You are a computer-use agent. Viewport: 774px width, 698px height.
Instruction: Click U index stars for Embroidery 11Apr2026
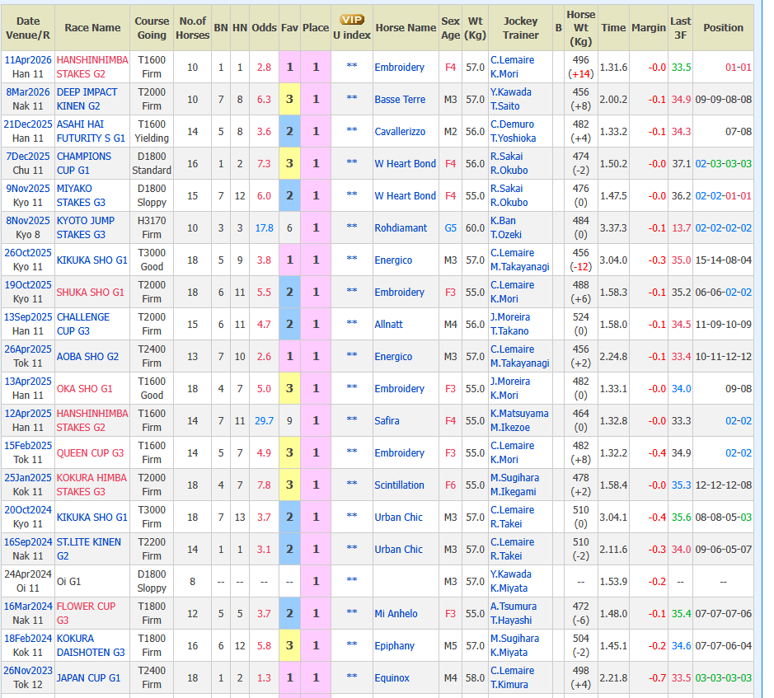(x=351, y=66)
